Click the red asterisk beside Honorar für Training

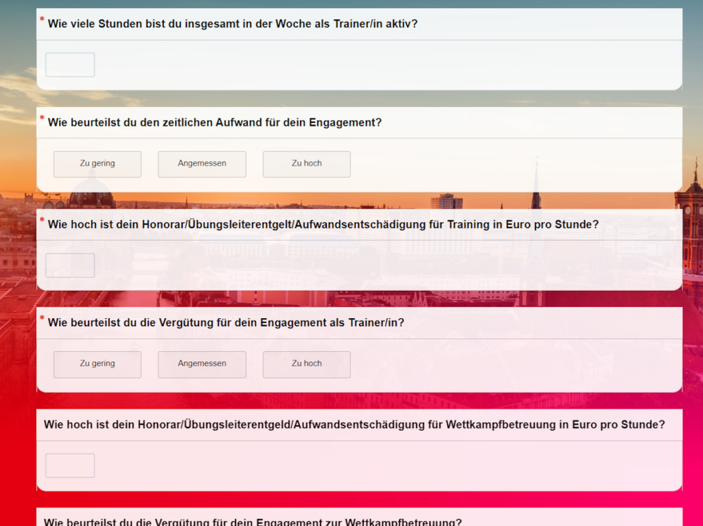(42, 220)
